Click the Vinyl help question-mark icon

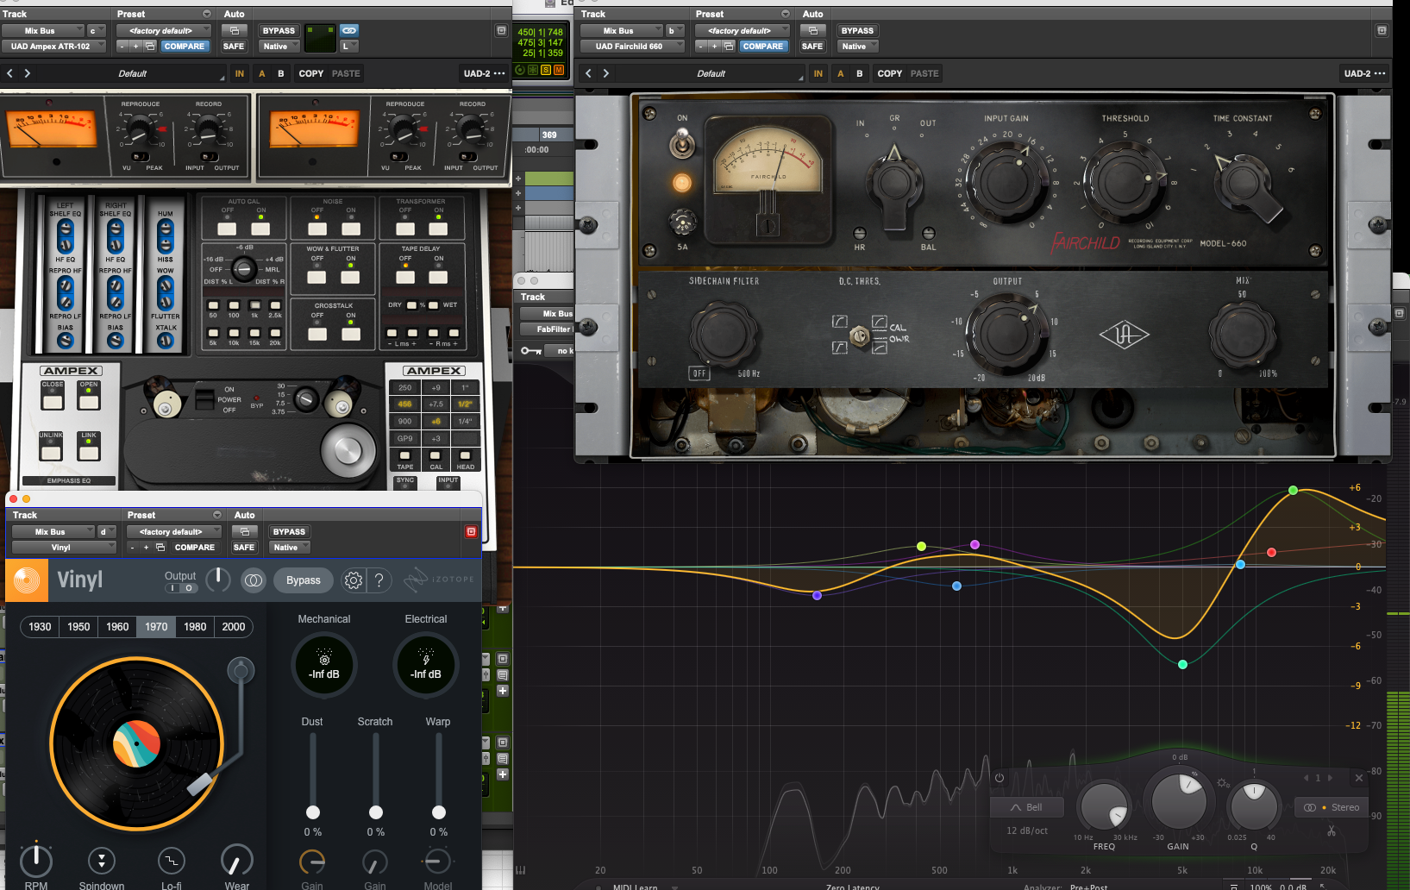coord(377,580)
